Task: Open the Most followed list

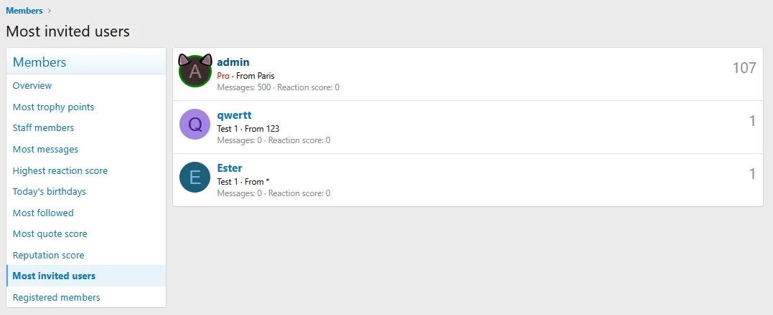Action: tap(43, 213)
